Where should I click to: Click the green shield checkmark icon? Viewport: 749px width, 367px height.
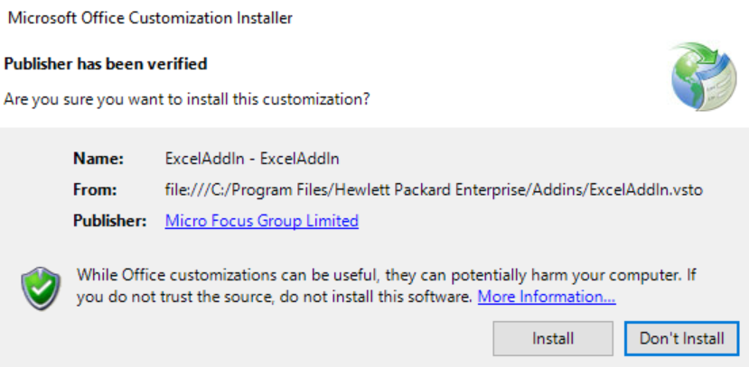[41, 289]
